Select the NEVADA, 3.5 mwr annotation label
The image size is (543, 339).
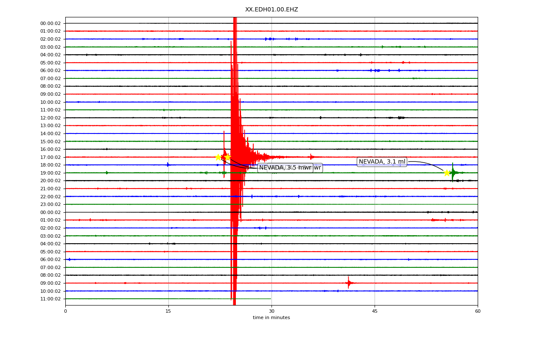(x=285, y=168)
